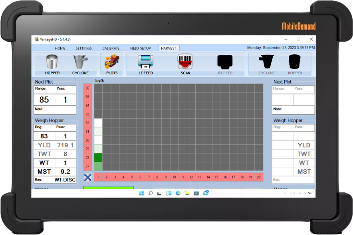The width and height of the screenshot is (353, 235).
Task: Click the LT FEED printer icon
Action: pyautogui.click(x=145, y=63)
